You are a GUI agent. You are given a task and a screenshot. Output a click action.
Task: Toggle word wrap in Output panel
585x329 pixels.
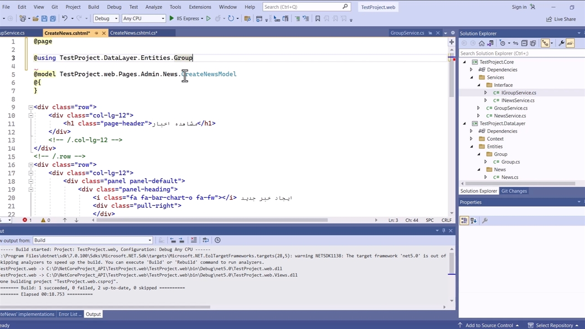(x=206, y=240)
